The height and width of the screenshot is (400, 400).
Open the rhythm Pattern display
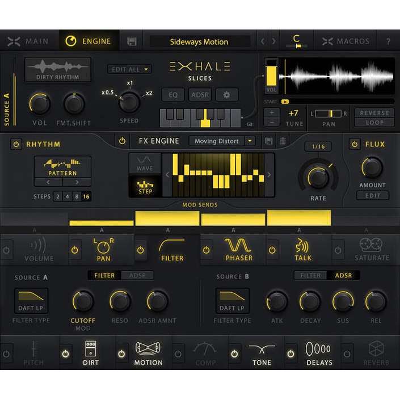[62, 167]
